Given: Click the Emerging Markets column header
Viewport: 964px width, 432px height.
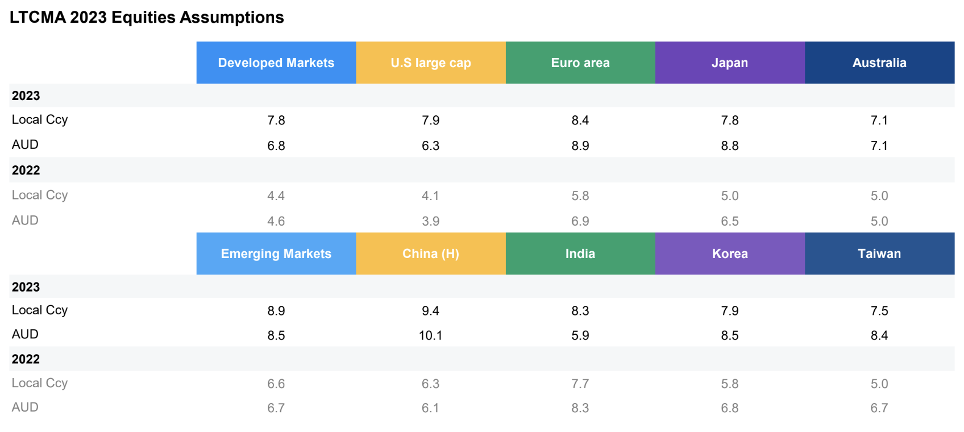Looking at the screenshot, I should (x=276, y=254).
